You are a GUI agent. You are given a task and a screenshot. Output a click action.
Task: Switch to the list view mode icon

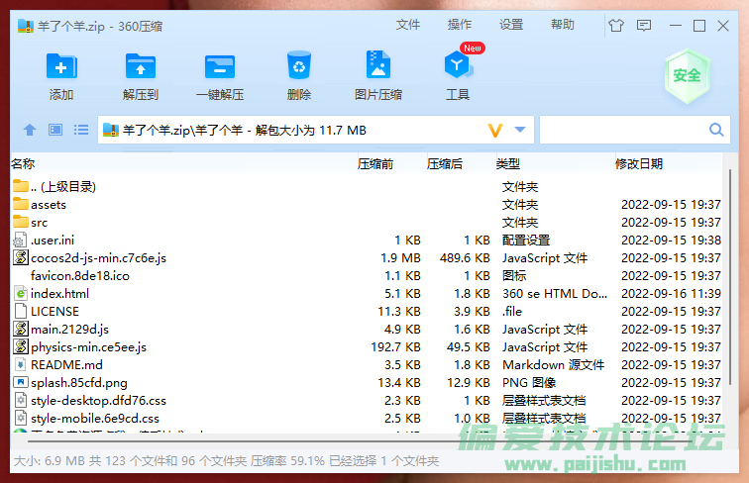pyautogui.click(x=81, y=130)
